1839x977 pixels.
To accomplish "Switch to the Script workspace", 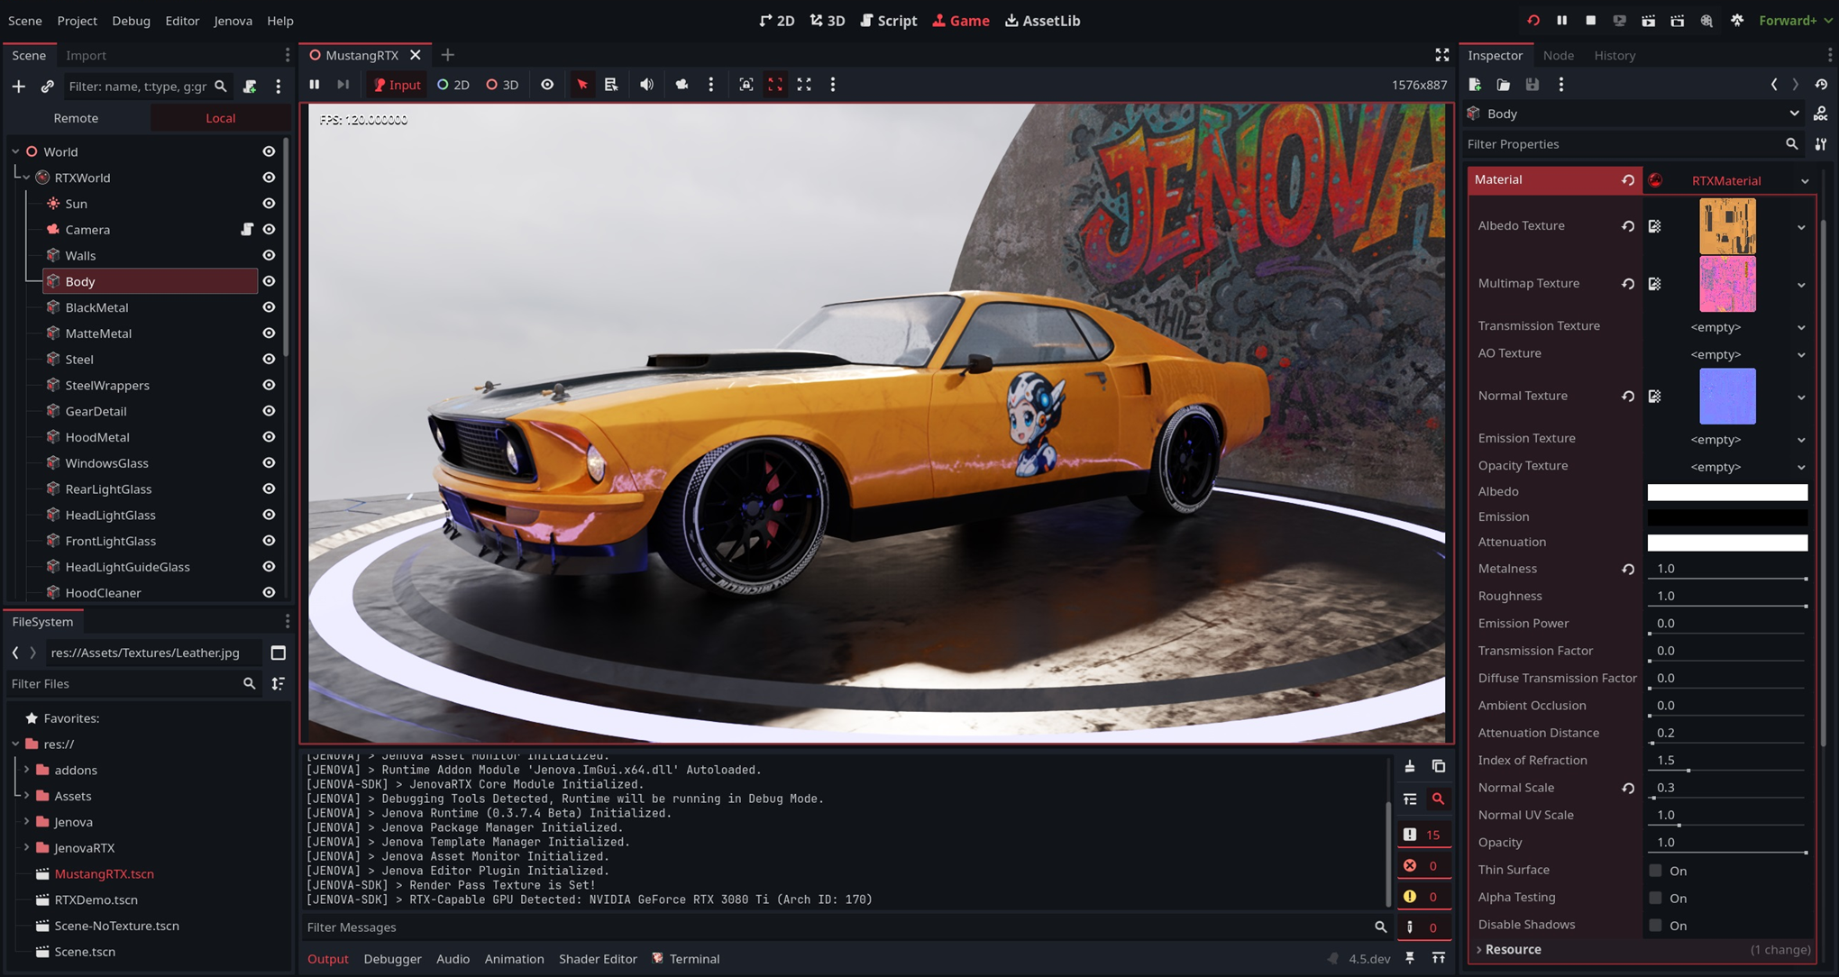I will coord(888,20).
